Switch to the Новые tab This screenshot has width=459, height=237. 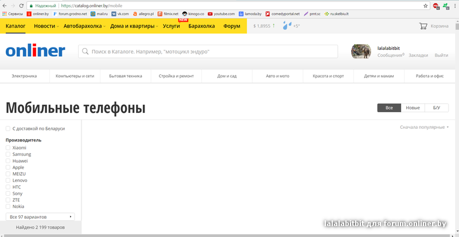(413, 108)
